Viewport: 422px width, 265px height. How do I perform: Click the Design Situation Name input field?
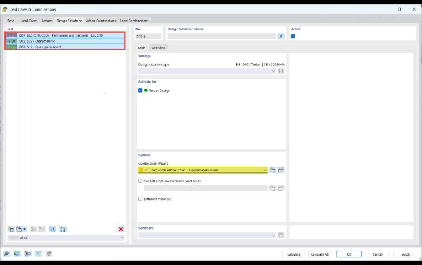click(x=222, y=36)
